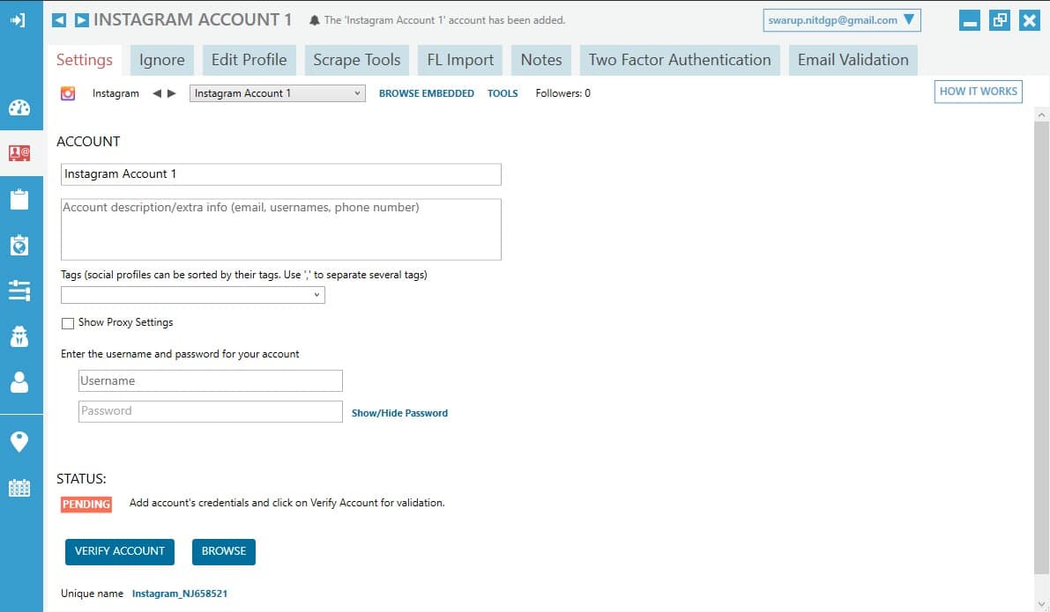Click the account name field 'Instagram Account 1'
Image resolution: width=1050 pixels, height=612 pixels.
pos(280,174)
